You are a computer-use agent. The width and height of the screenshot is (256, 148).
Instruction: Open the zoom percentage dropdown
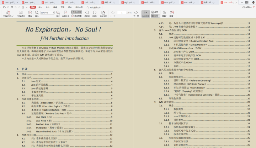coord(53,13)
